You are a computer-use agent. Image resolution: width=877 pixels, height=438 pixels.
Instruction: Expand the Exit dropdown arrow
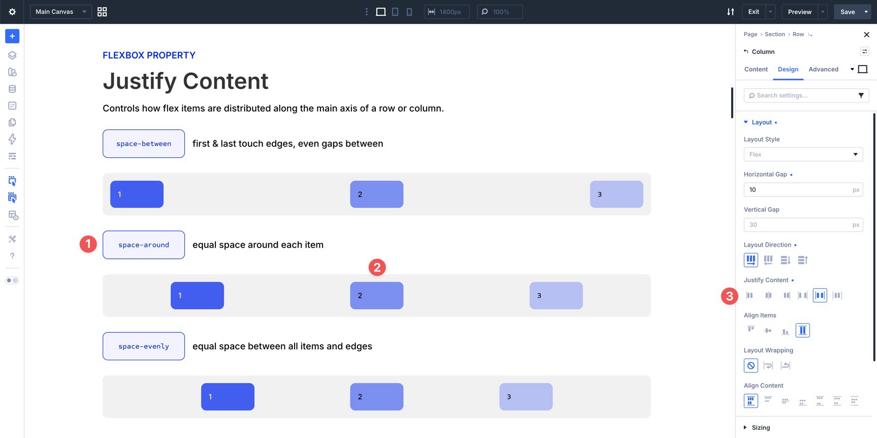click(x=771, y=12)
